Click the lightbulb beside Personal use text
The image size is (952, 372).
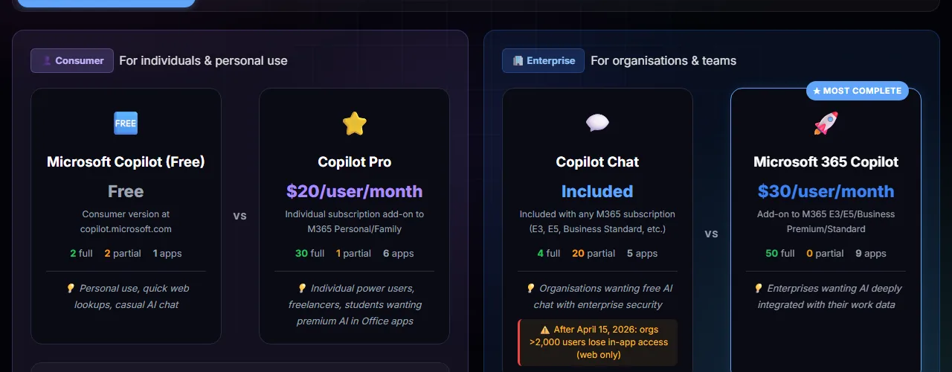pos(71,288)
